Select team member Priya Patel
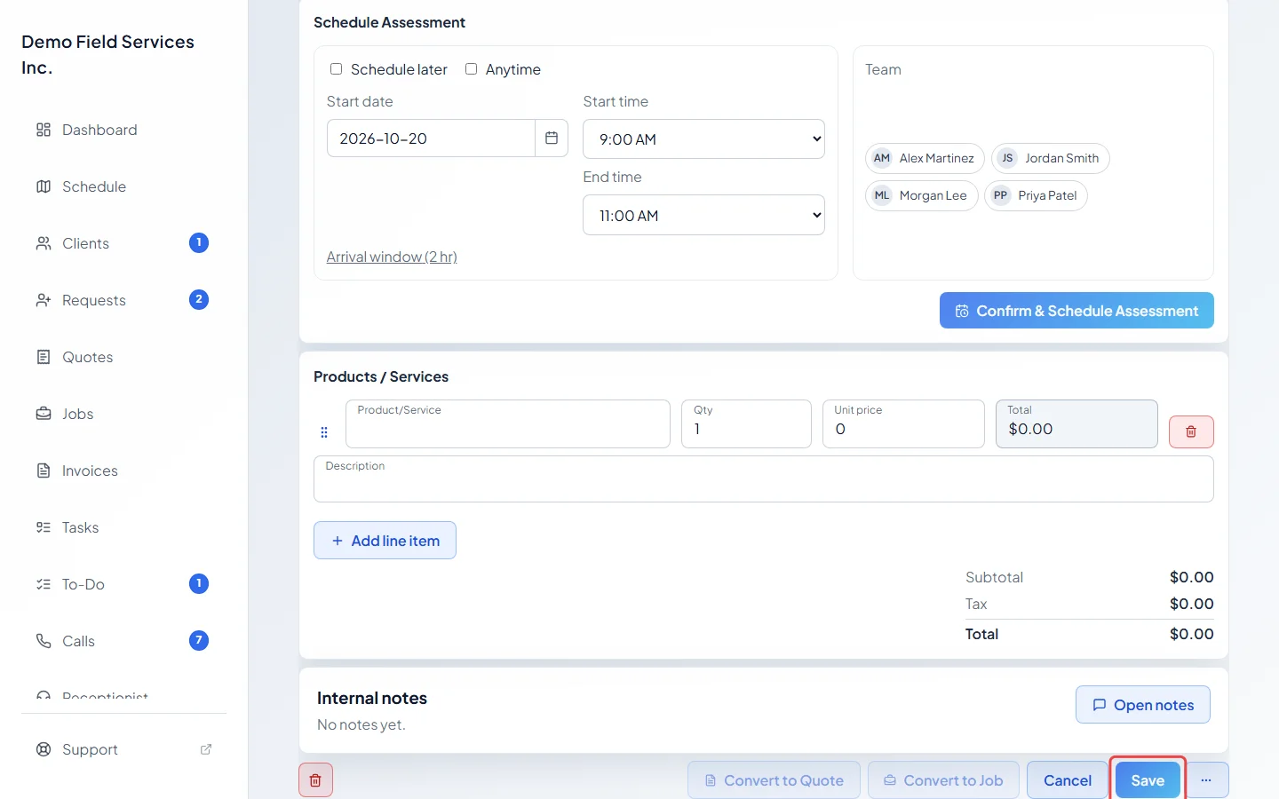Viewport: 1279px width, 799px height. tap(1036, 195)
